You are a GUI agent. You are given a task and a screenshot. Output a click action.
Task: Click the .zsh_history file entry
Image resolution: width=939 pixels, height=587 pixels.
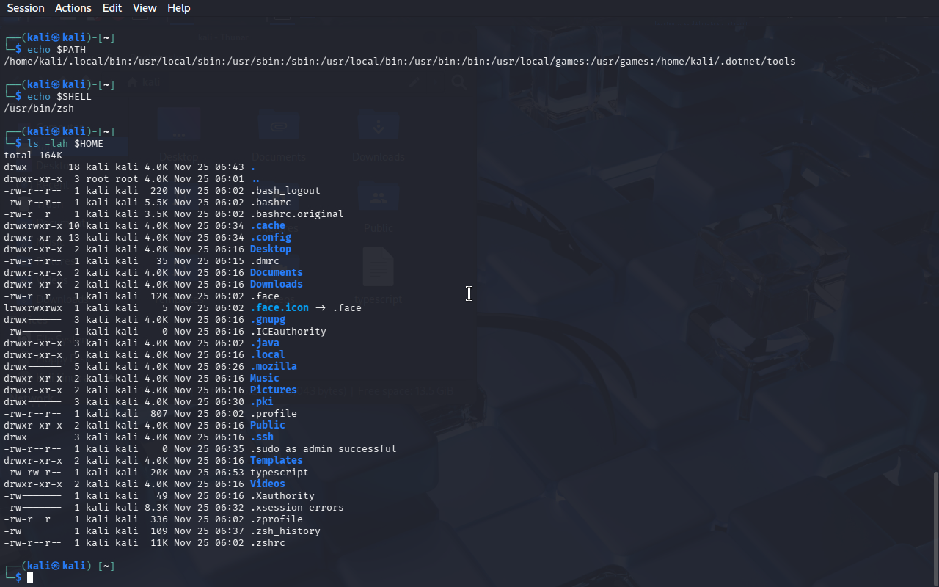[x=285, y=531]
